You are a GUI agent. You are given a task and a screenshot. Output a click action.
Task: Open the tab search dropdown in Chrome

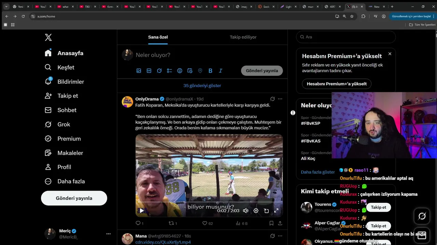6,6
